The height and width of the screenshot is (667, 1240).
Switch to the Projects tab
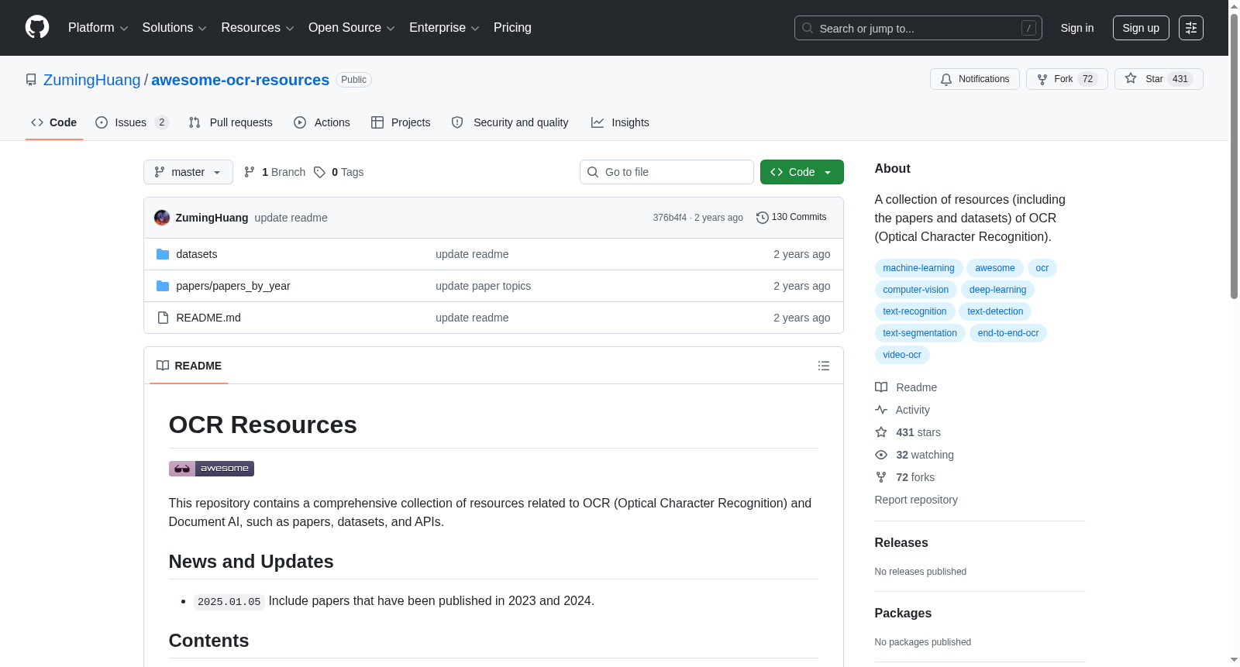click(401, 122)
